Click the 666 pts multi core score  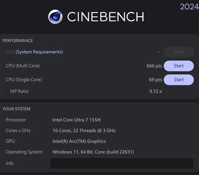point(154,66)
